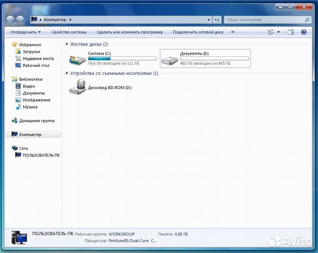Expand the change view options arrow
The width and height of the screenshot is (318, 253).
(279, 32)
